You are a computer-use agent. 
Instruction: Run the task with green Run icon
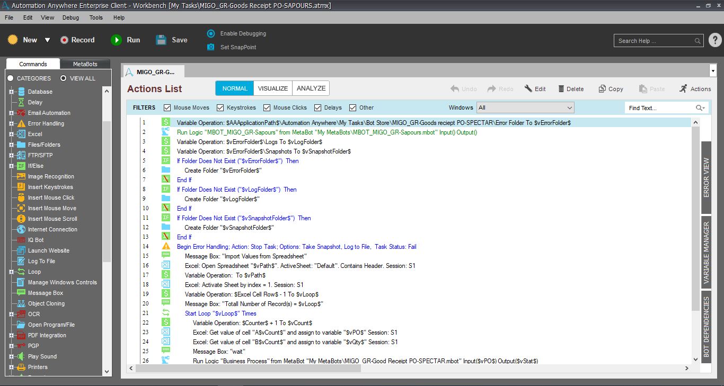pos(116,40)
